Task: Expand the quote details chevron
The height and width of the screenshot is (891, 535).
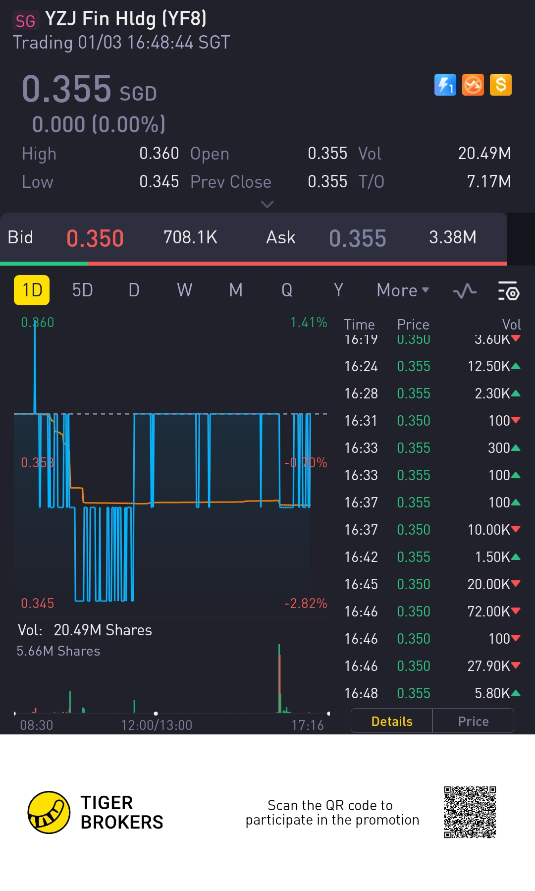Action: point(267,204)
